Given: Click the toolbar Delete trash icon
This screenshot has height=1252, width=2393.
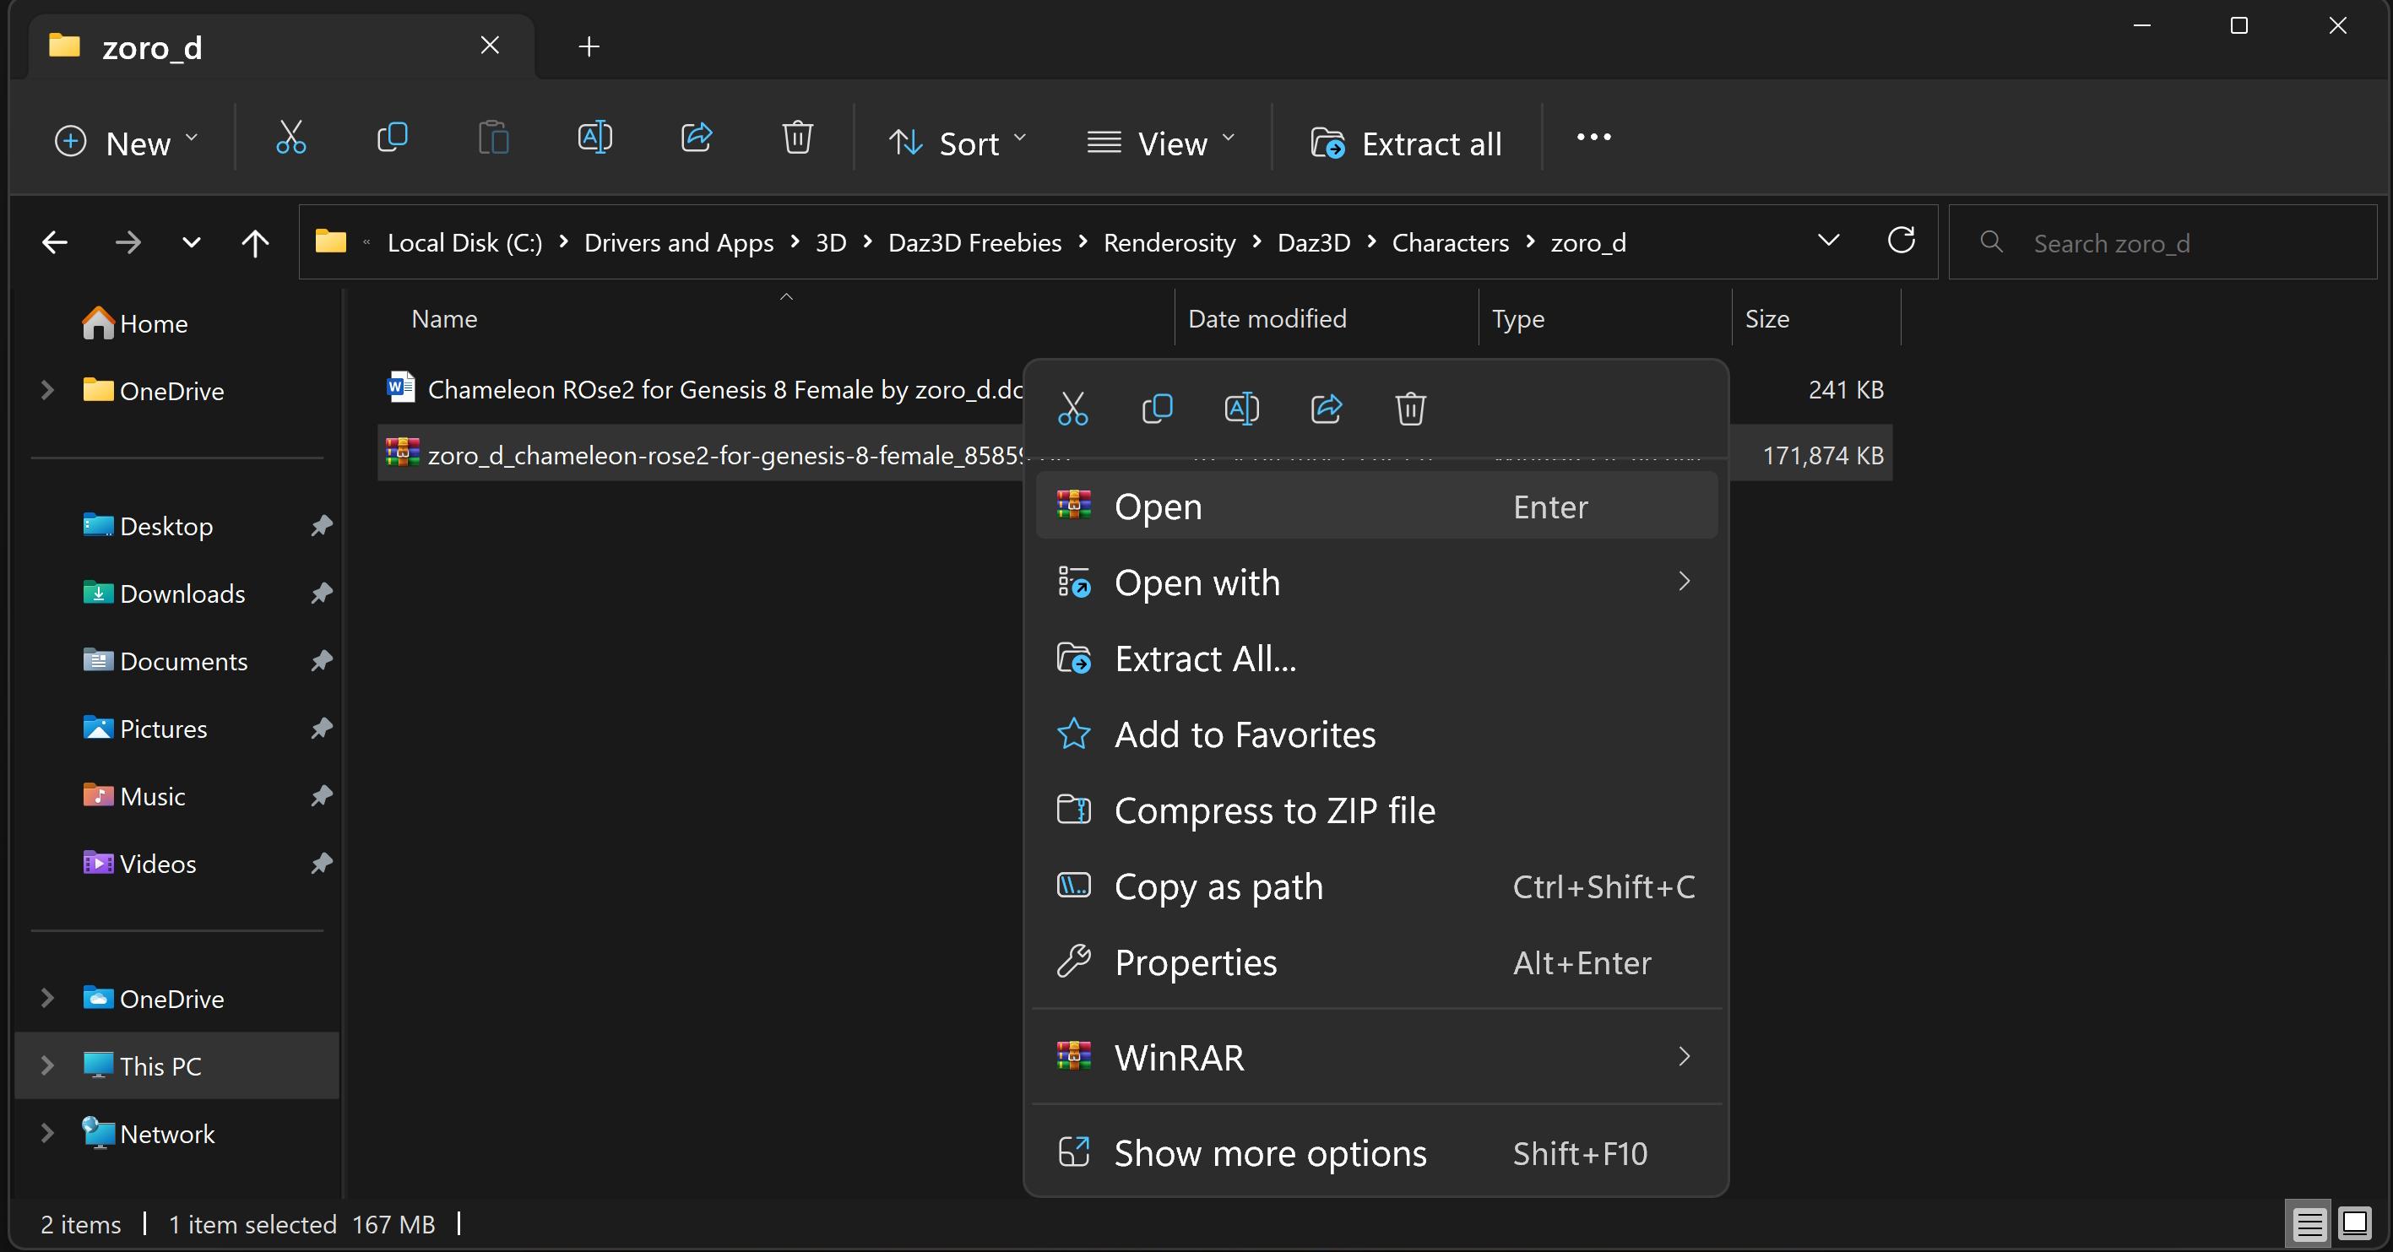Looking at the screenshot, I should click(x=797, y=139).
